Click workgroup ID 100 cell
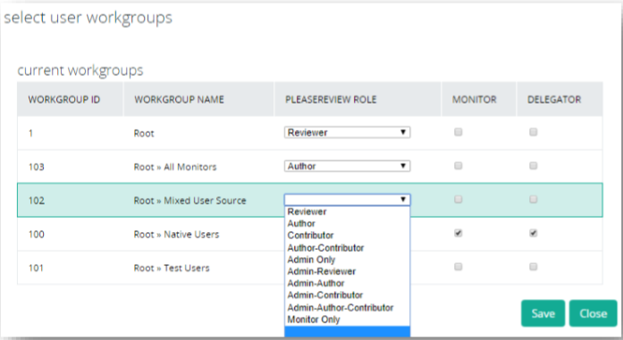Viewport: 623px width, 340px height. point(36,235)
